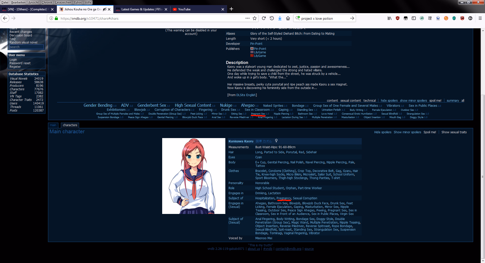This screenshot has height=263, width=485.
Task: Open the Pregnant Sex tag
Action: (x=258, y=114)
